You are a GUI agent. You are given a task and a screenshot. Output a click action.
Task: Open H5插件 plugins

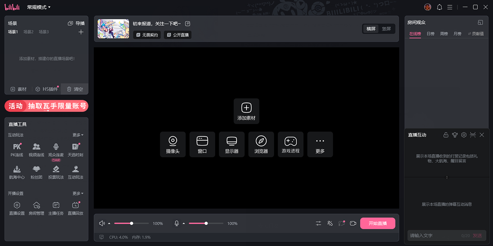[x=46, y=89]
